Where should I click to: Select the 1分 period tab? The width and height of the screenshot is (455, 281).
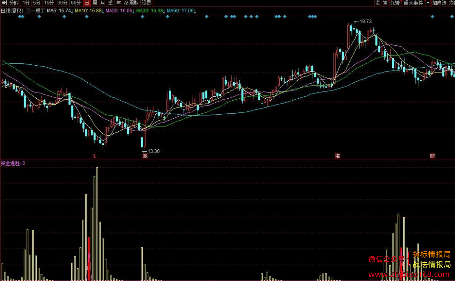(26, 3)
